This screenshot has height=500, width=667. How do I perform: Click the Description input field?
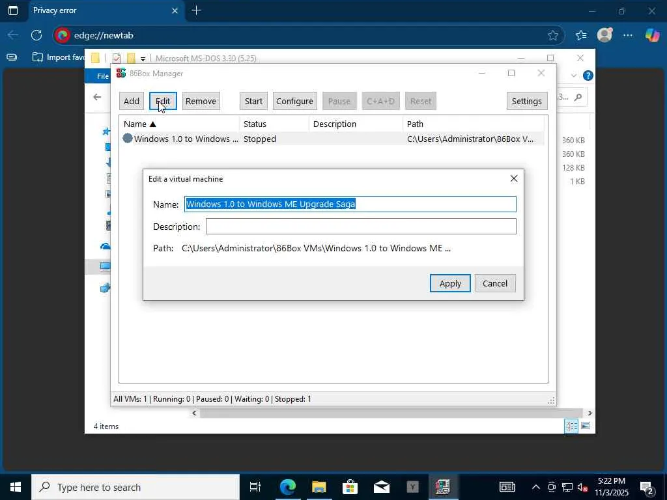coord(361,226)
